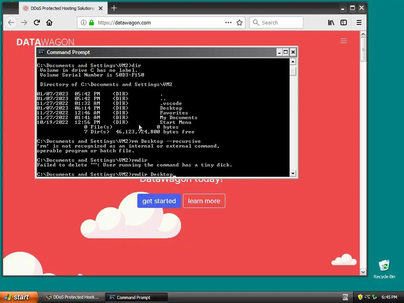The image size is (404, 303).
Task: Click the green padlock security icon
Action: click(x=92, y=22)
